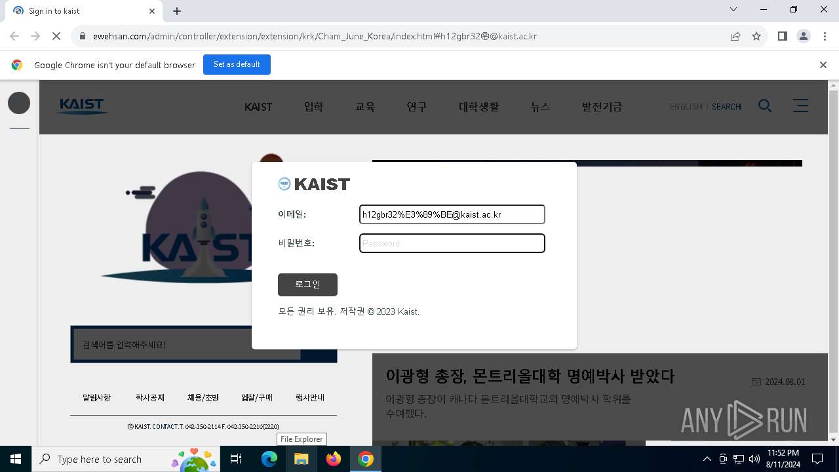Open the notification center icon
This screenshot has width=839, height=472.
(x=817, y=459)
